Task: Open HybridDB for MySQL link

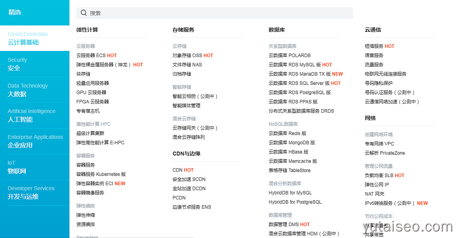Action: point(290,193)
